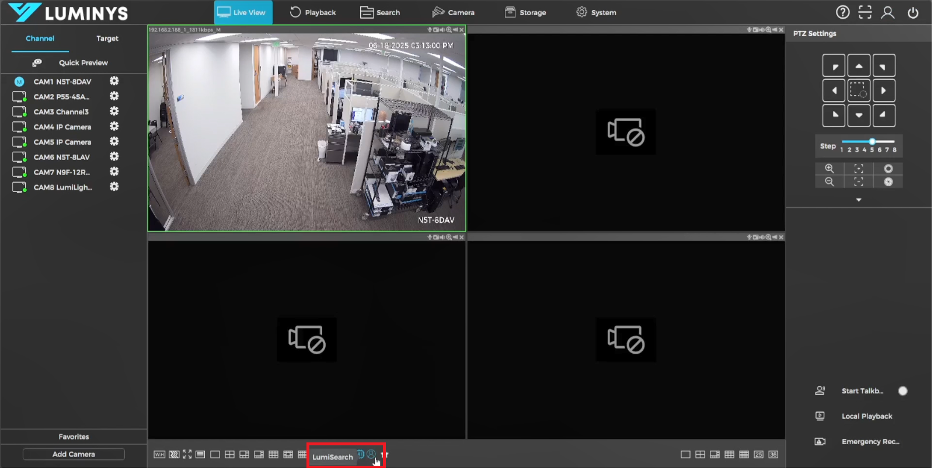This screenshot has height=471, width=934.
Task: Click the user account icon
Action: [x=887, y=12]
